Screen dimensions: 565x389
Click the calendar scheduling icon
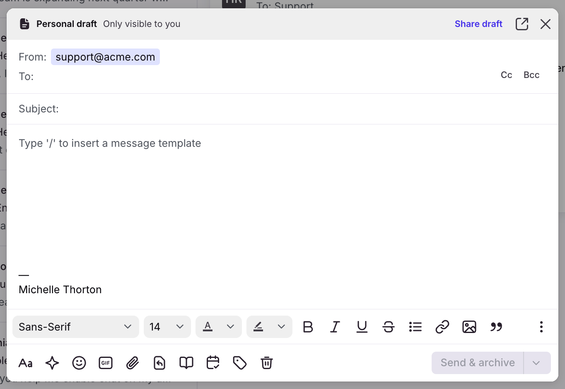click(213, 363)
